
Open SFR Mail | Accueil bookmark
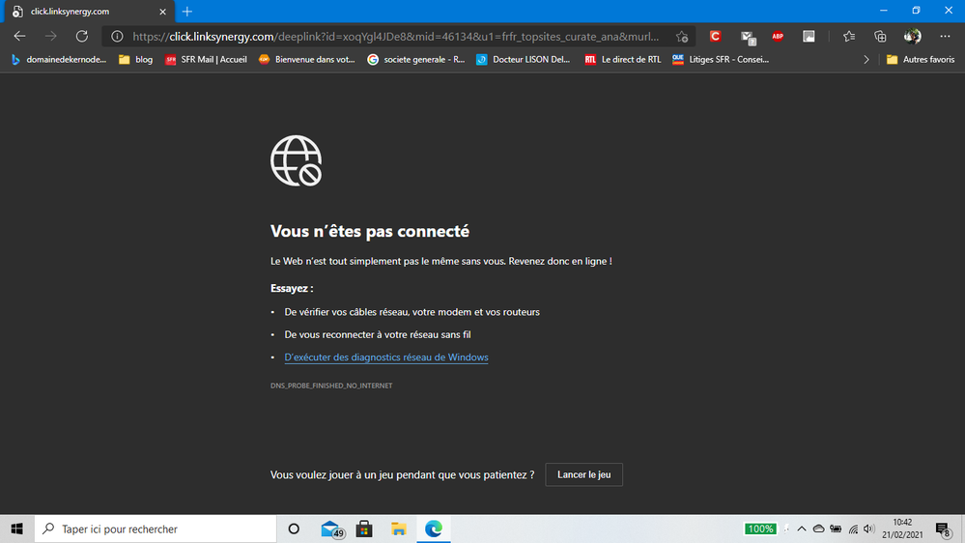(206, 59)
